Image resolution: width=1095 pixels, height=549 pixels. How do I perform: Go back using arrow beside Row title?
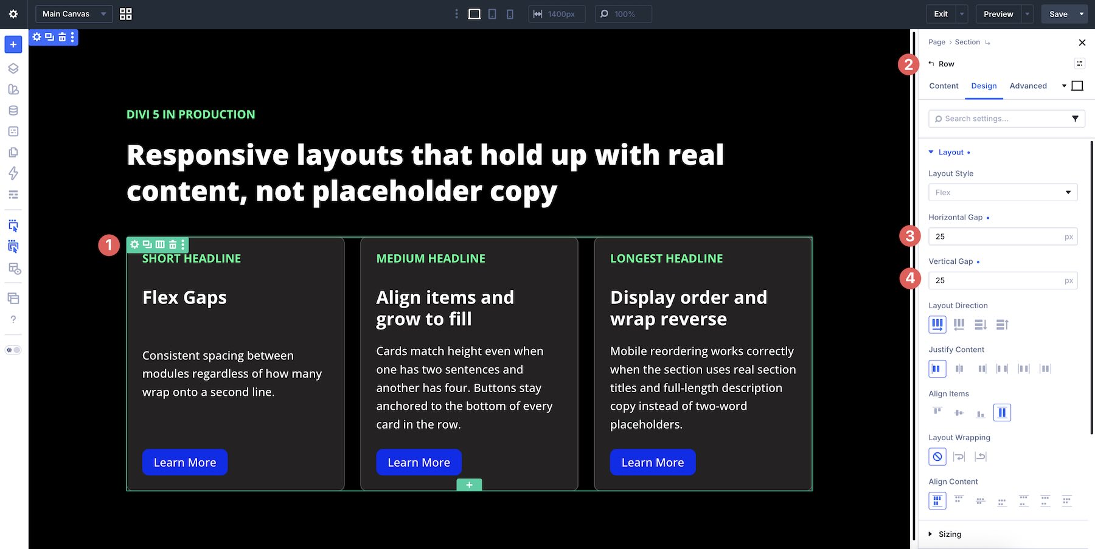(x=931, y=64)
